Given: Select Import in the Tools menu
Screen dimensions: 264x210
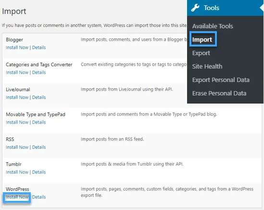Looking at the screenshot, I should tap(202, 40).
